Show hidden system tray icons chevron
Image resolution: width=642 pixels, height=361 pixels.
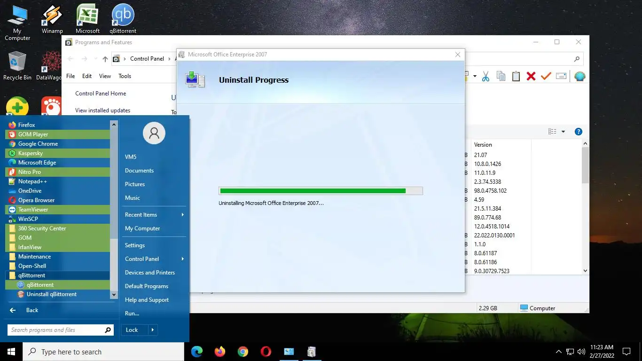(558, 352)
